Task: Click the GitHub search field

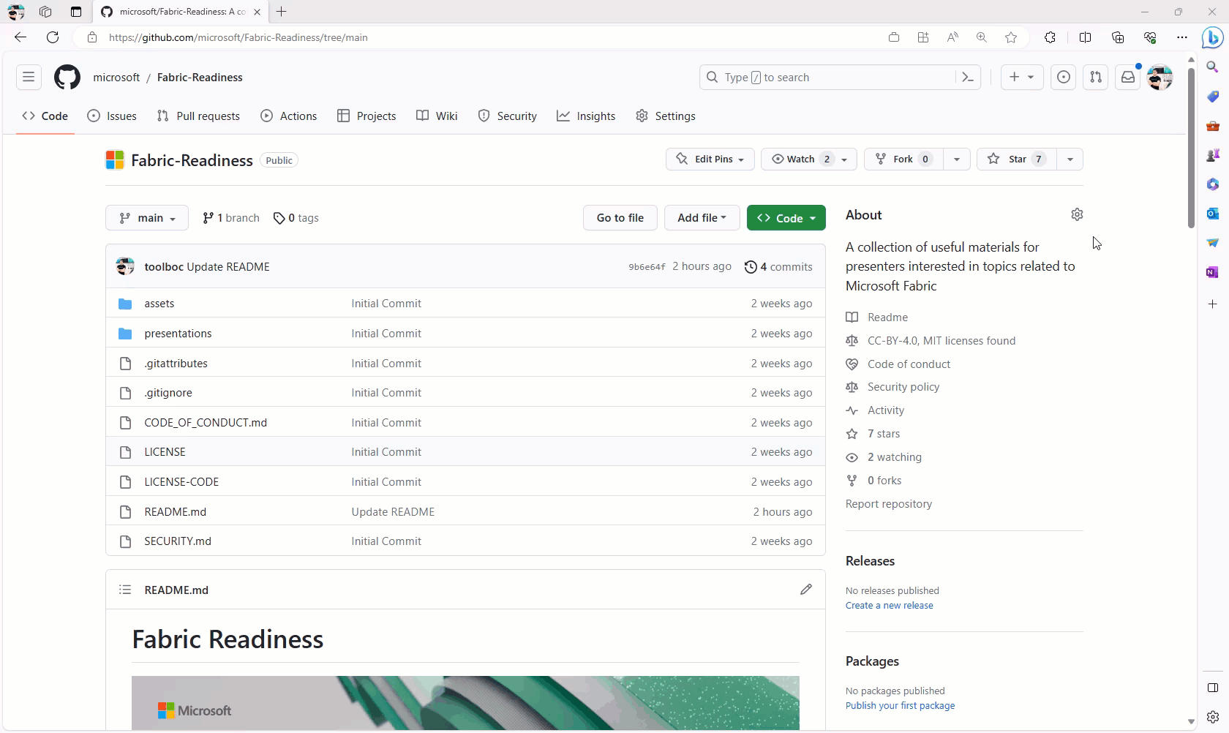Action: [834, 77]
